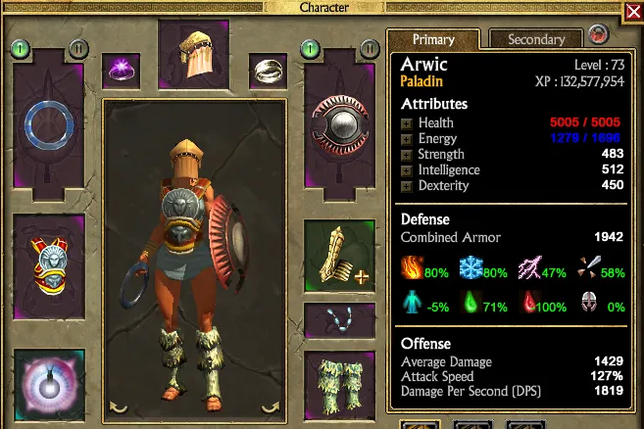Screen dimensions: 644x429
Task: Toggle weapon set II above chakram
Action: [x=78, y=49]
